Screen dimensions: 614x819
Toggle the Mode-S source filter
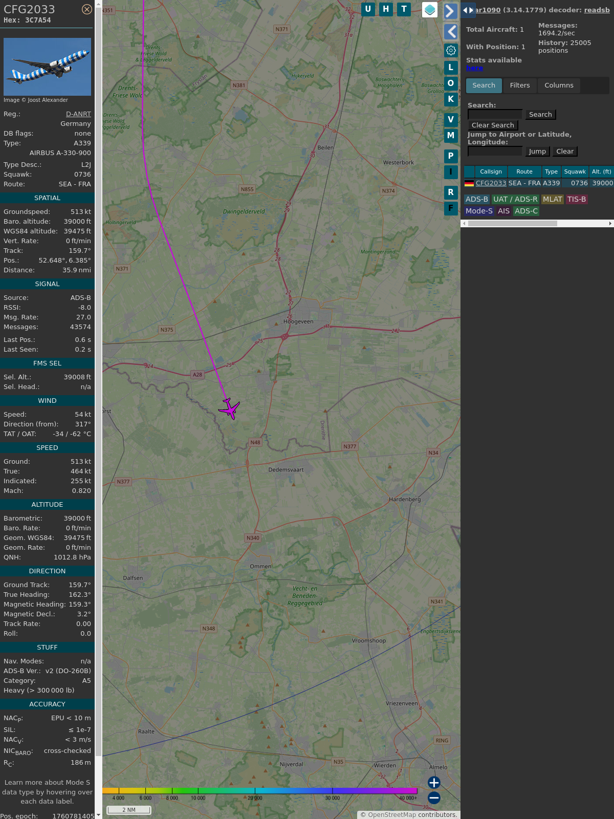coord(479,211)
